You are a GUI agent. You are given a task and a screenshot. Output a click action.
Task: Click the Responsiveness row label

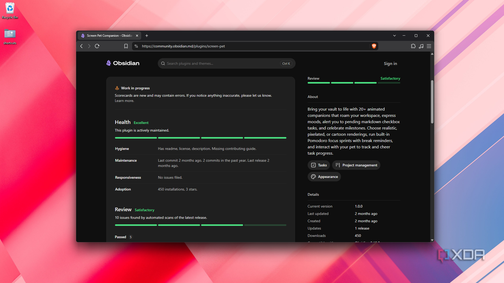128,177
